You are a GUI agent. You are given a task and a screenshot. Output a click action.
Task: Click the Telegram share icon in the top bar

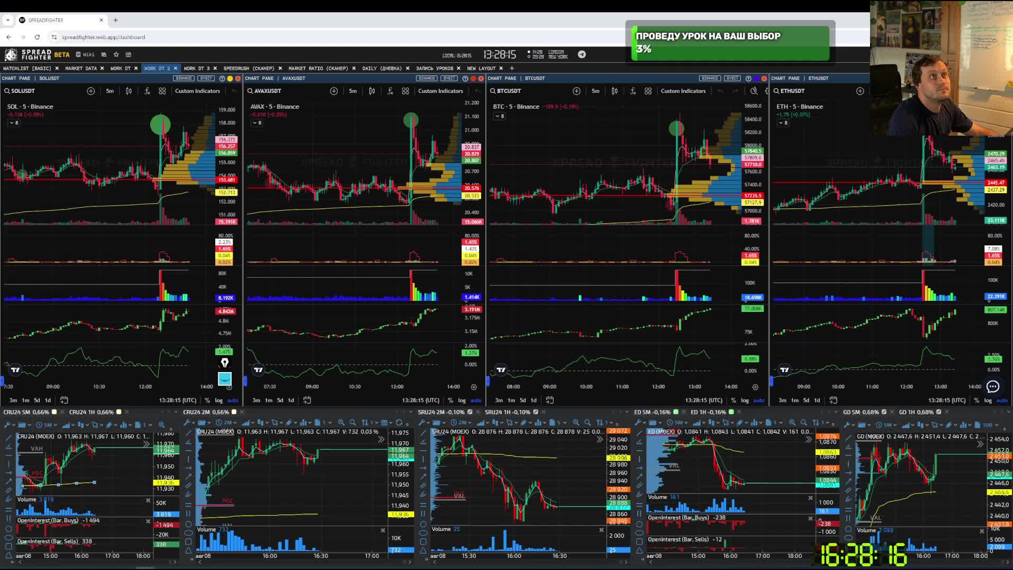coord(582,54)
